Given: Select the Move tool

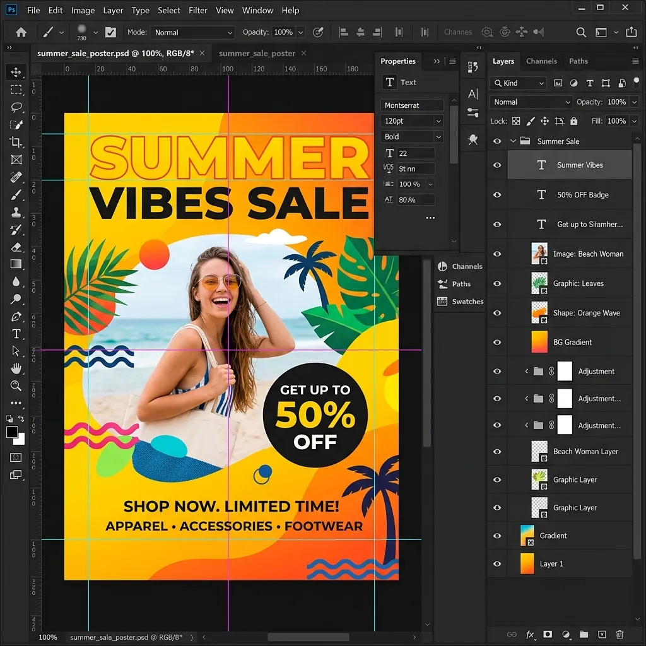Looking at the screenshot, I should click(x=16, y=72).
